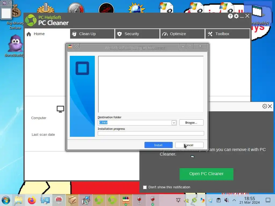Open first Wine glass taskbar icon
Screen dimensions: 275x206
[x=139, y=200]
